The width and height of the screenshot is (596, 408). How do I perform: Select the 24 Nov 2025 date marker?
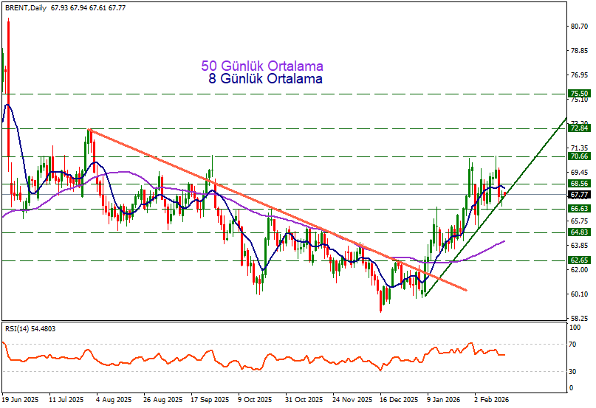pyautogui.click(x=351, y=400)
